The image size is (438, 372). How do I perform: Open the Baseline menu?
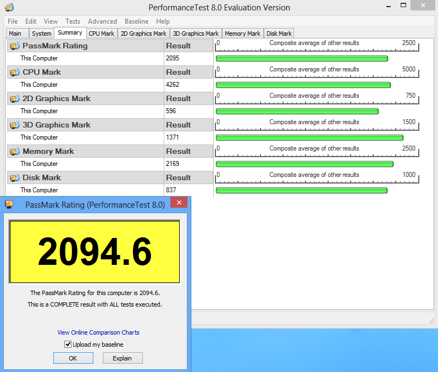(137, 21)
